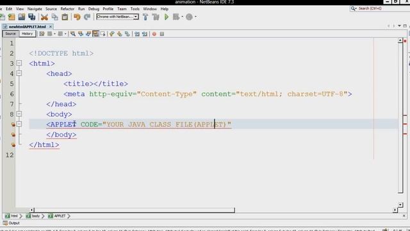The height and width of the screenshot is (231, 410).
Task: Open Search box magnifier dropdown
Action: 354,8
